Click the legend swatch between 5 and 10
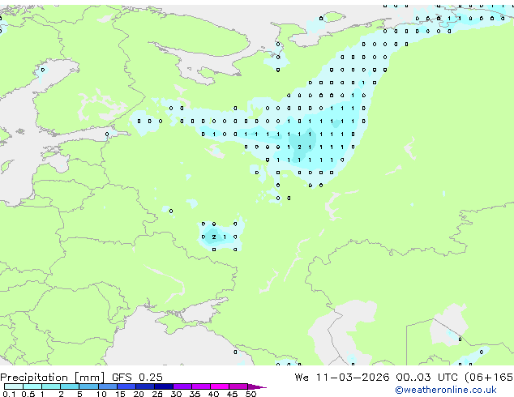The height and width of the screenshot is (397, 514). coord(89,386)
